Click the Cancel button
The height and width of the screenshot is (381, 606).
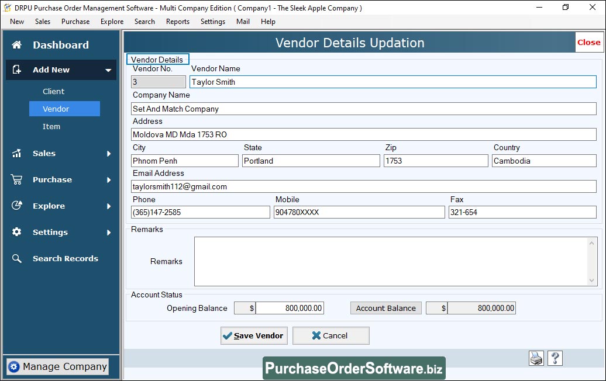331,336
